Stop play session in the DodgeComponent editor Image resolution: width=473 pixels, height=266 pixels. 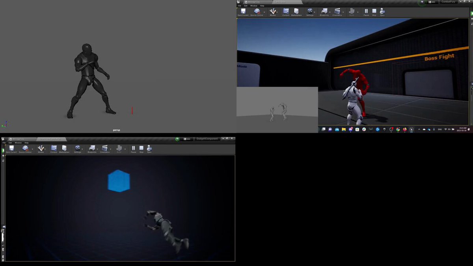coord(142,149)
